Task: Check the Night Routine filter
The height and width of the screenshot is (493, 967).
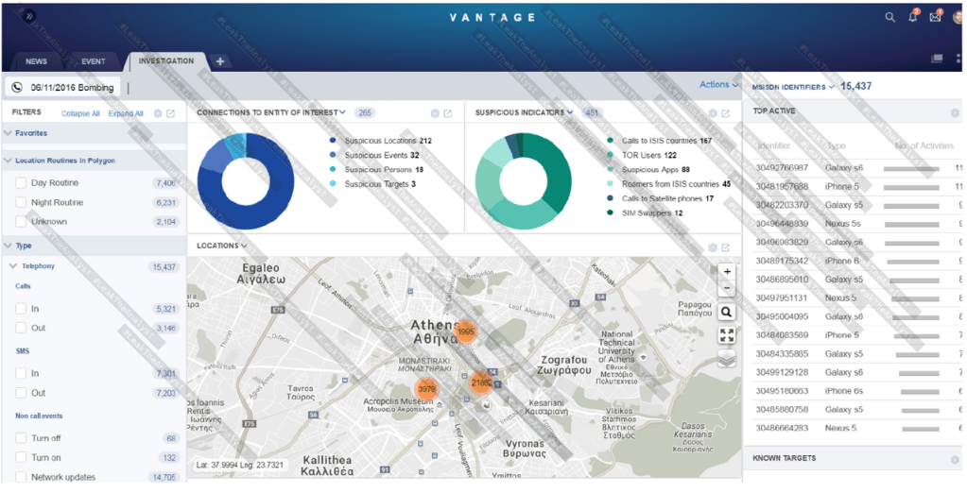Action: point(21,203)
